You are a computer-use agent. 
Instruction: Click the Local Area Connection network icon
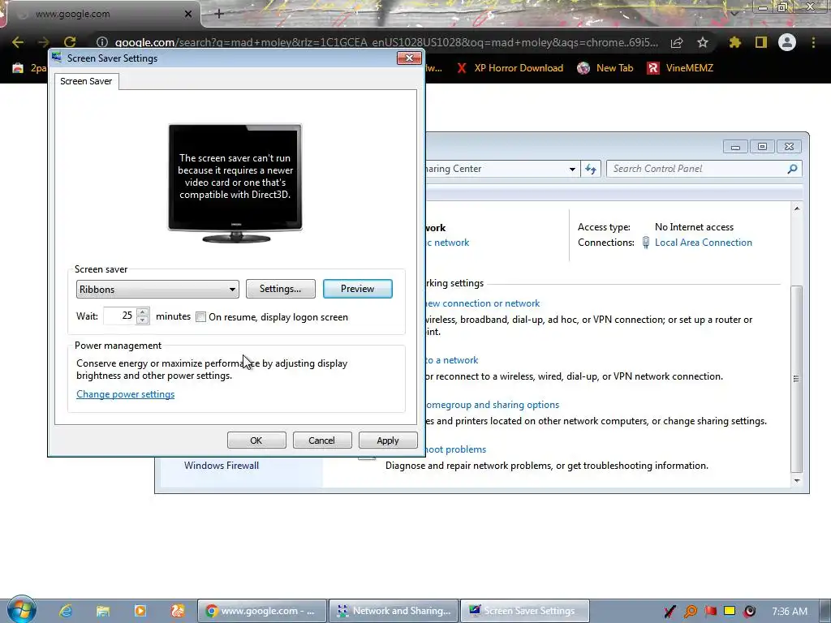coord(645,243)
